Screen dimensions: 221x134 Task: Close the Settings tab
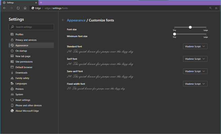[36, 3]
